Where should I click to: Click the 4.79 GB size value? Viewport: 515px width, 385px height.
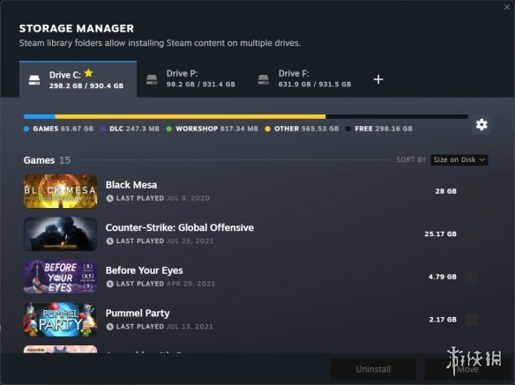pyautogui.click(x=443, y=277)
